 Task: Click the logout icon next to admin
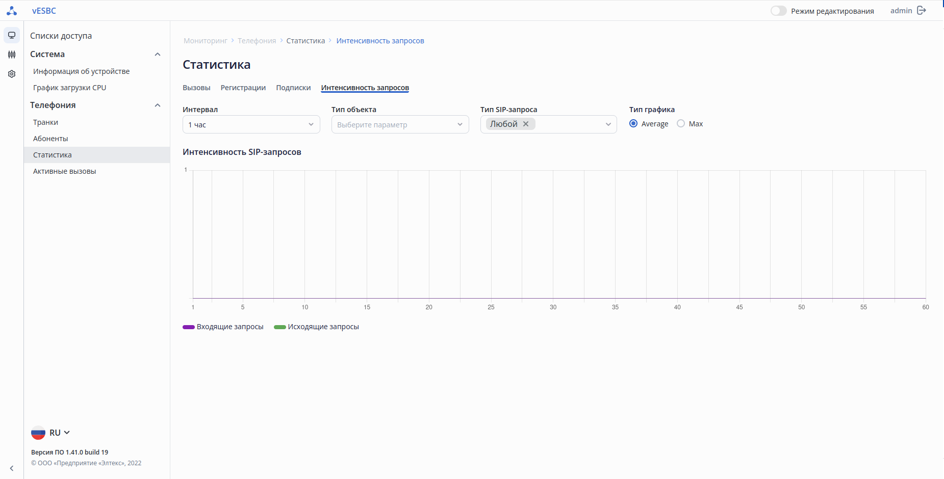(x=922, y=11)
